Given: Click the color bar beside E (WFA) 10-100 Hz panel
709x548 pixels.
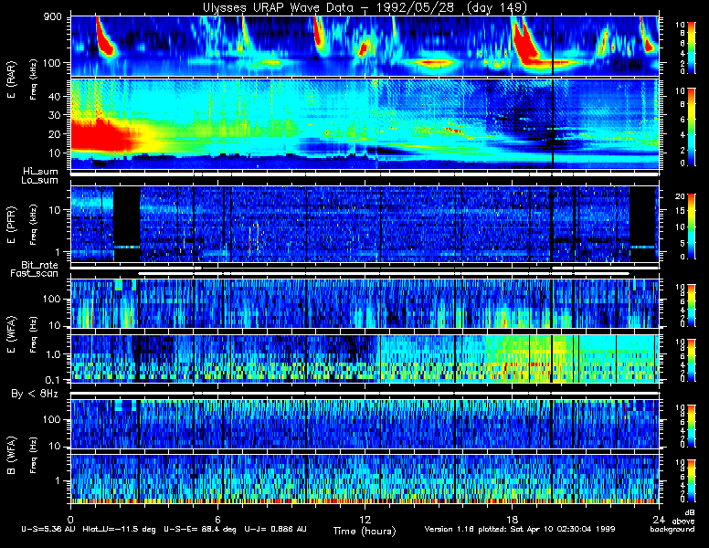Looking at the screenshot, I should tap(691, 305).
